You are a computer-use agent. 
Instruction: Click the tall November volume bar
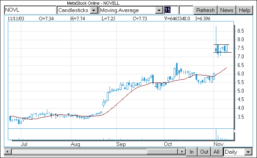click(x=216, y=135)
